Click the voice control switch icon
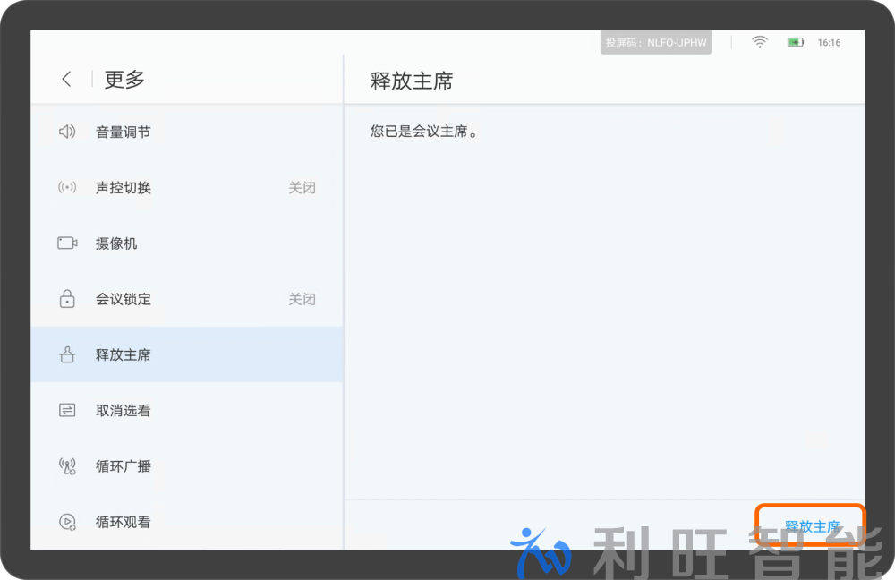895x580 pixels. (67, 187)
